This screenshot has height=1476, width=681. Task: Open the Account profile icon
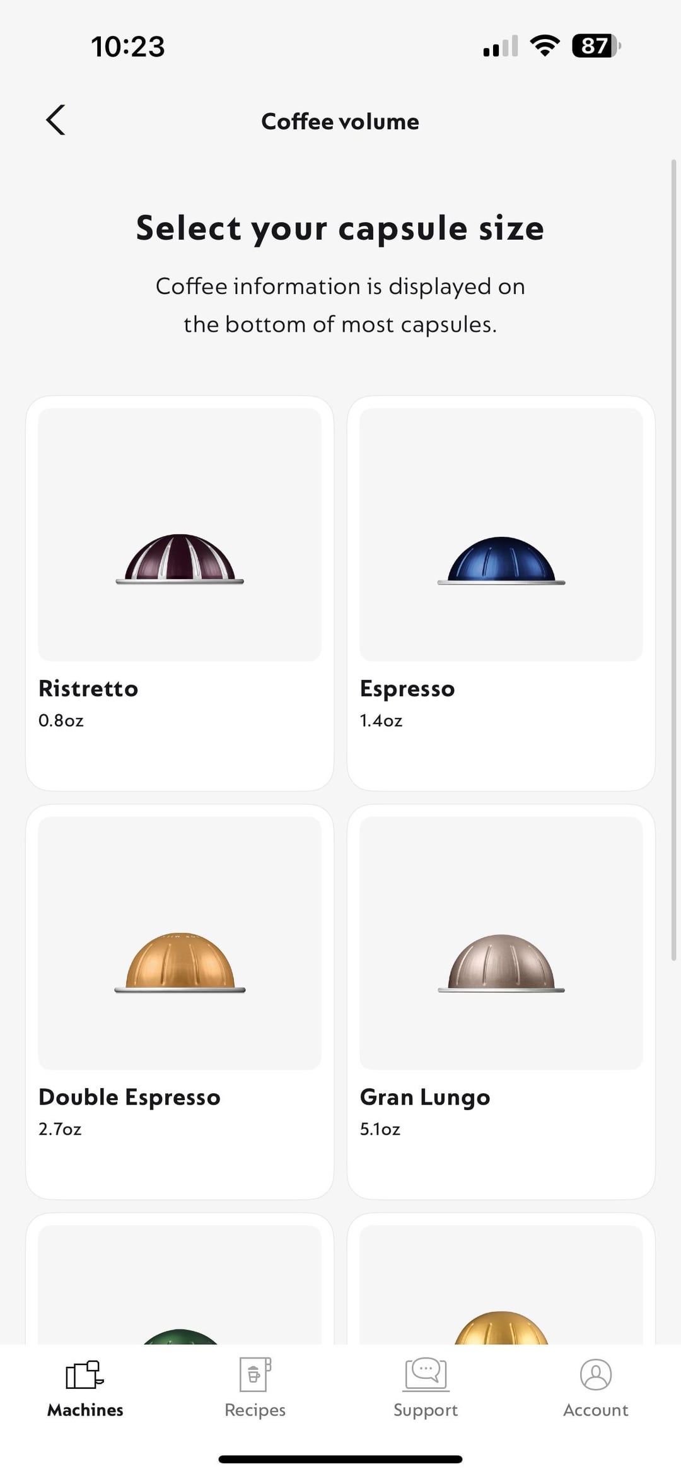(x=596, y=1374)
